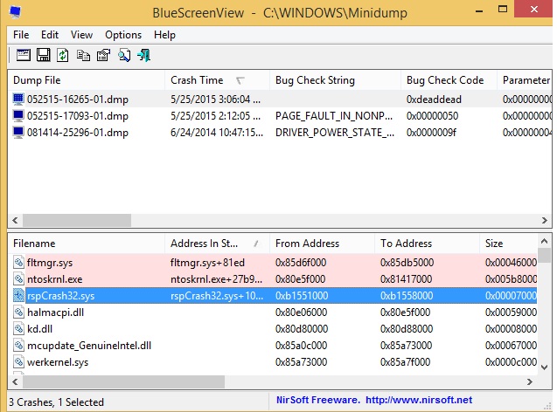Select the 052515-16265-01.dmp crash entry
557x412 pixels.
point(280,99)
